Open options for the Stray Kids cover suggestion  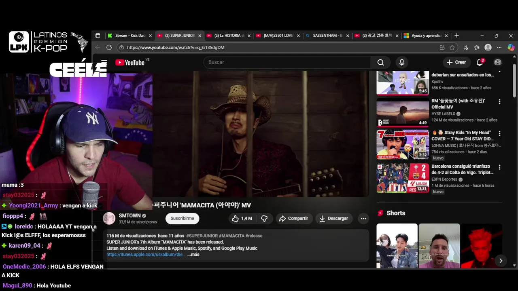(x=499, y=133)
